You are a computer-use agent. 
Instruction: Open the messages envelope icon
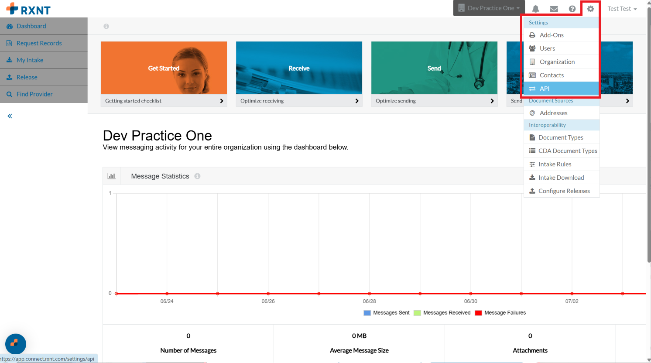click(554, 9)
